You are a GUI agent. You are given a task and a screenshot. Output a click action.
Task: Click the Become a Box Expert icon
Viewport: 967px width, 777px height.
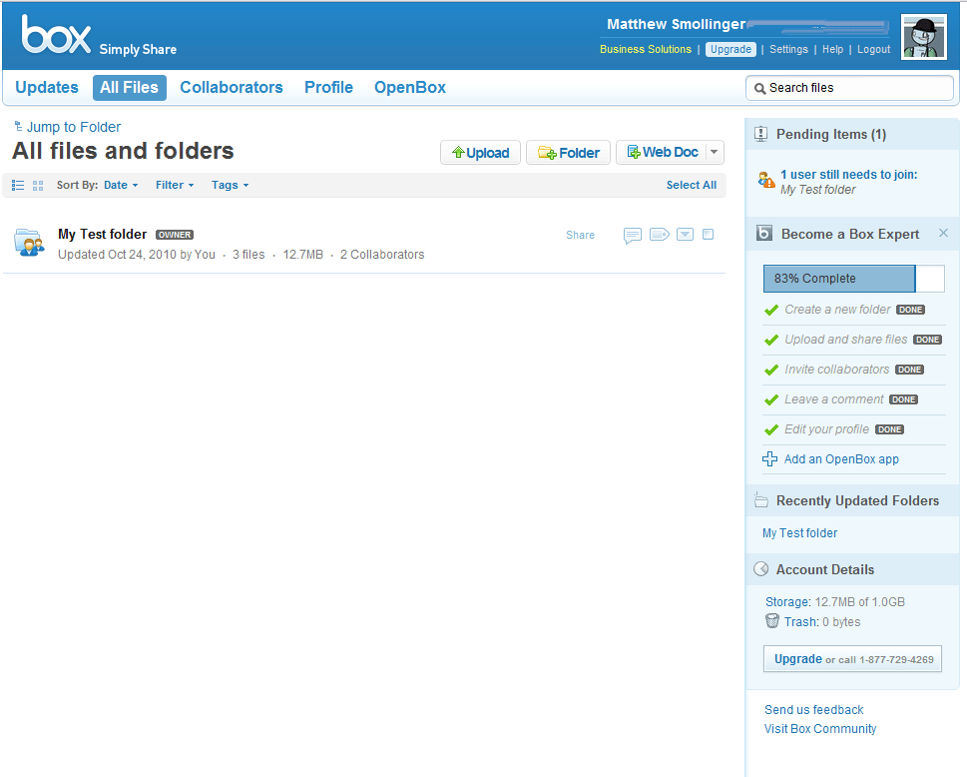[x=764, y=234]
